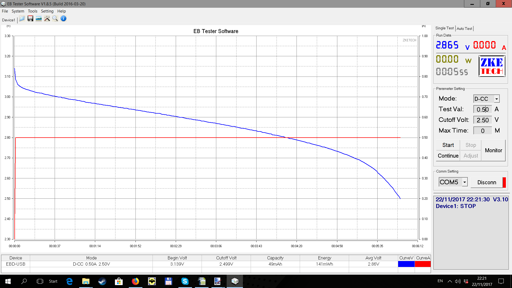Click the Continue button
The height and width of the screenshot is (288, 512).
point(448,156)
